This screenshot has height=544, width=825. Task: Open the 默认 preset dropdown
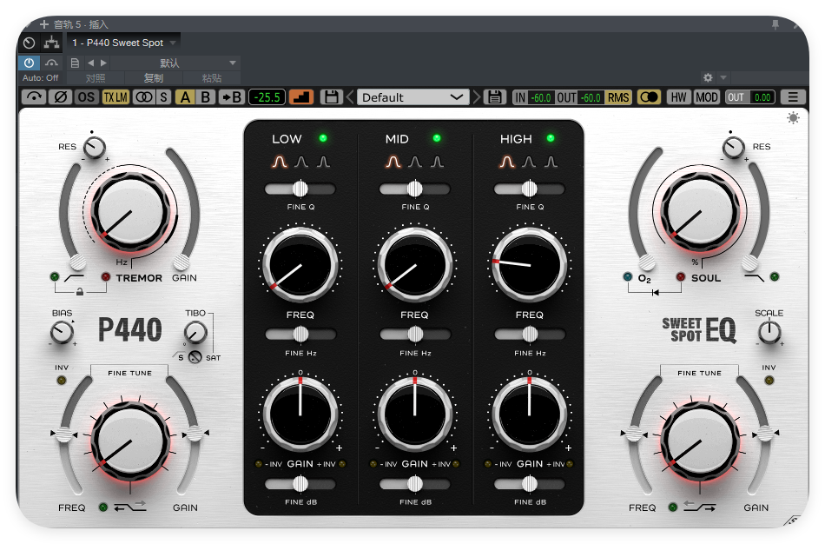coord(175,63)
